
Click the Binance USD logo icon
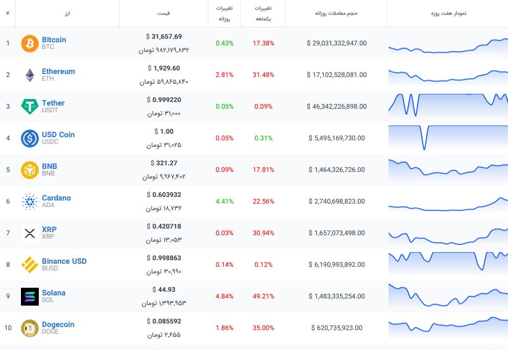pyautogui.click(x=30, y=265)
